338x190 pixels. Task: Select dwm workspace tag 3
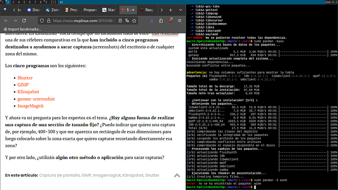[13, 2]
